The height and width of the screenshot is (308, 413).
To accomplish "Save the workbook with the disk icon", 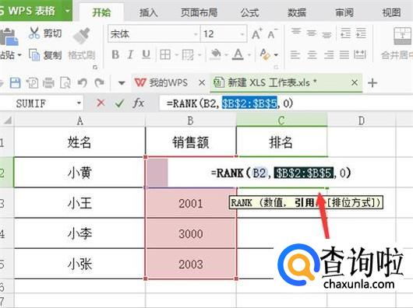I will point(15,82).
